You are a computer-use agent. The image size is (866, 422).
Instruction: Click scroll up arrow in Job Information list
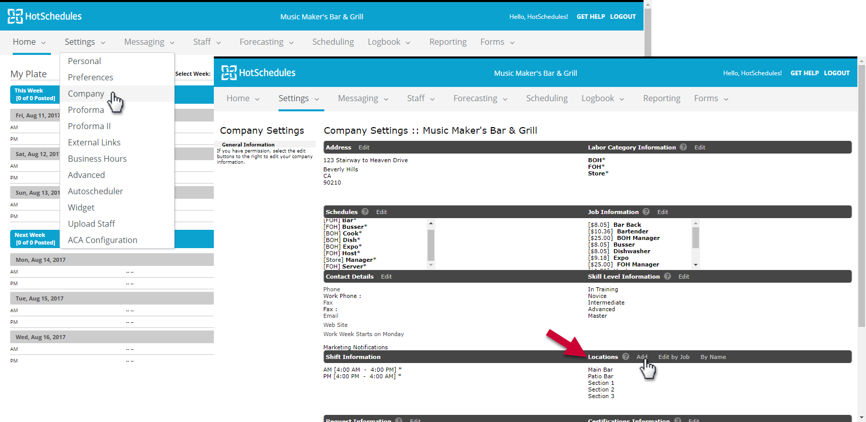(x=695, y=223)
